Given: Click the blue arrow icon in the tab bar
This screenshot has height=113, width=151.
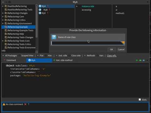Looking at the screenshot, I should pyautogui.click(x=144, y=60).
